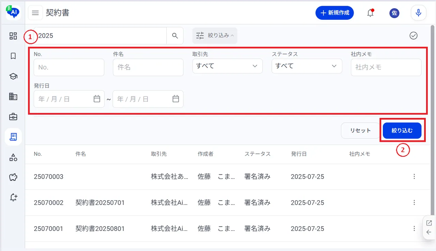Select contract 契約書20250801
Viewport: 436px width, 251px height.
pyautogui.click(x=100, y=229)
